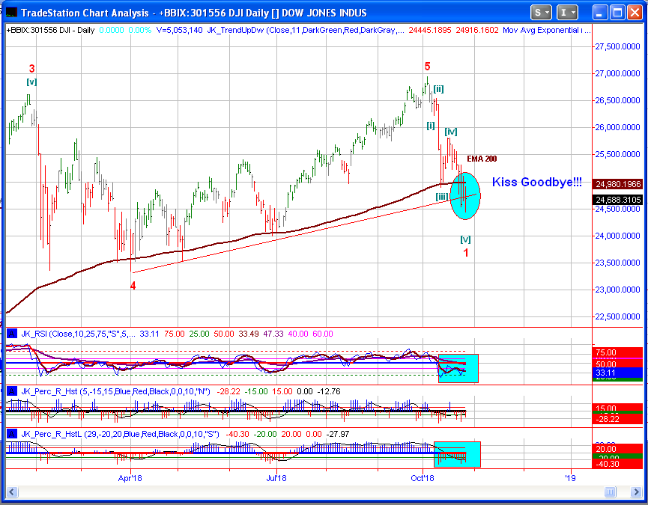Click the blue 33.11 RSI value tag
This screenshot has height=505, width=648.
[618, 373]
